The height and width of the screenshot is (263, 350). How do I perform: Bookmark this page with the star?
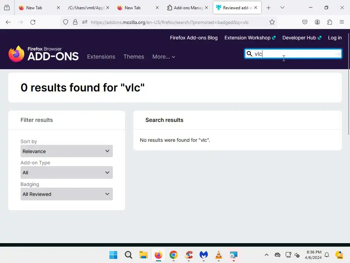272,22
